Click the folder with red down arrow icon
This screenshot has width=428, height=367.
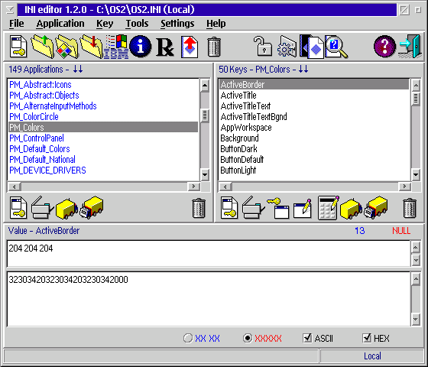click(x=91, y=47)
